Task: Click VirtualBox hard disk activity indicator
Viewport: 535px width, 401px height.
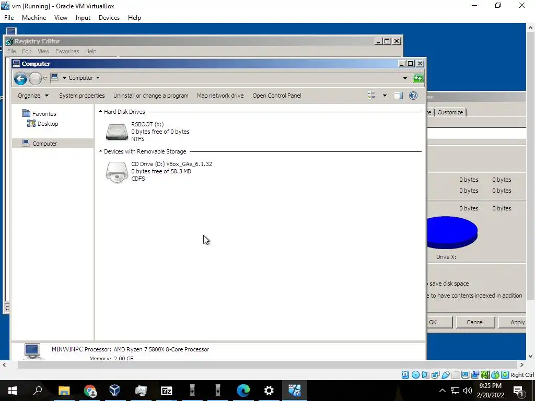Action: [405, 375]
